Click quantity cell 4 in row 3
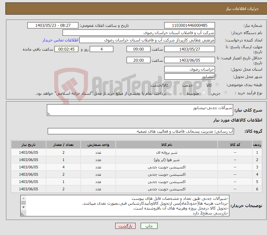267x235 pixels. point(63,167)
